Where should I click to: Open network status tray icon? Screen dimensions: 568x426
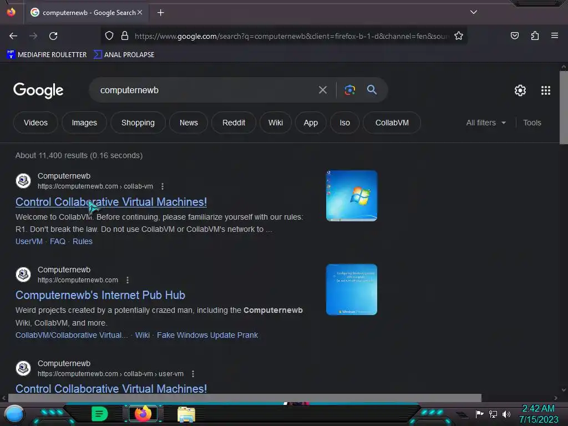click(493, 414)
